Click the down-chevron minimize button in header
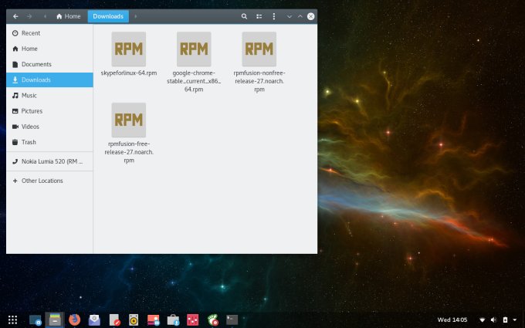 point(290,16)
